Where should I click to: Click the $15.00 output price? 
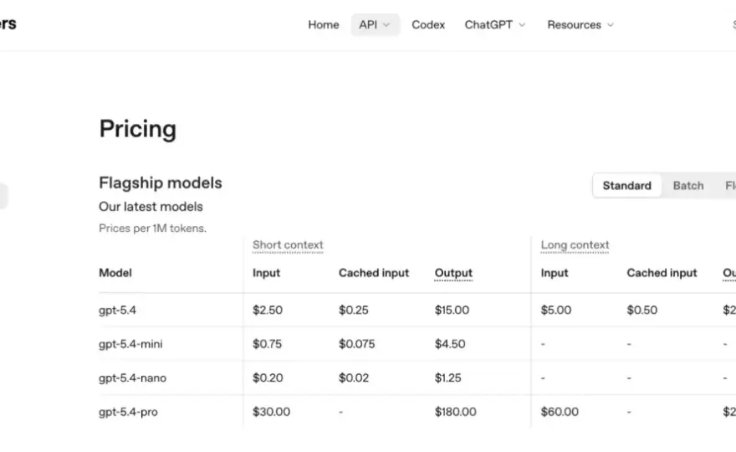pos(452,310)
